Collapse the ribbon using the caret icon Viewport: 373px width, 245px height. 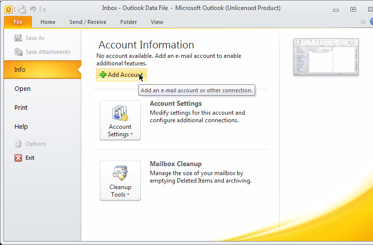click(x=363, y=22)
